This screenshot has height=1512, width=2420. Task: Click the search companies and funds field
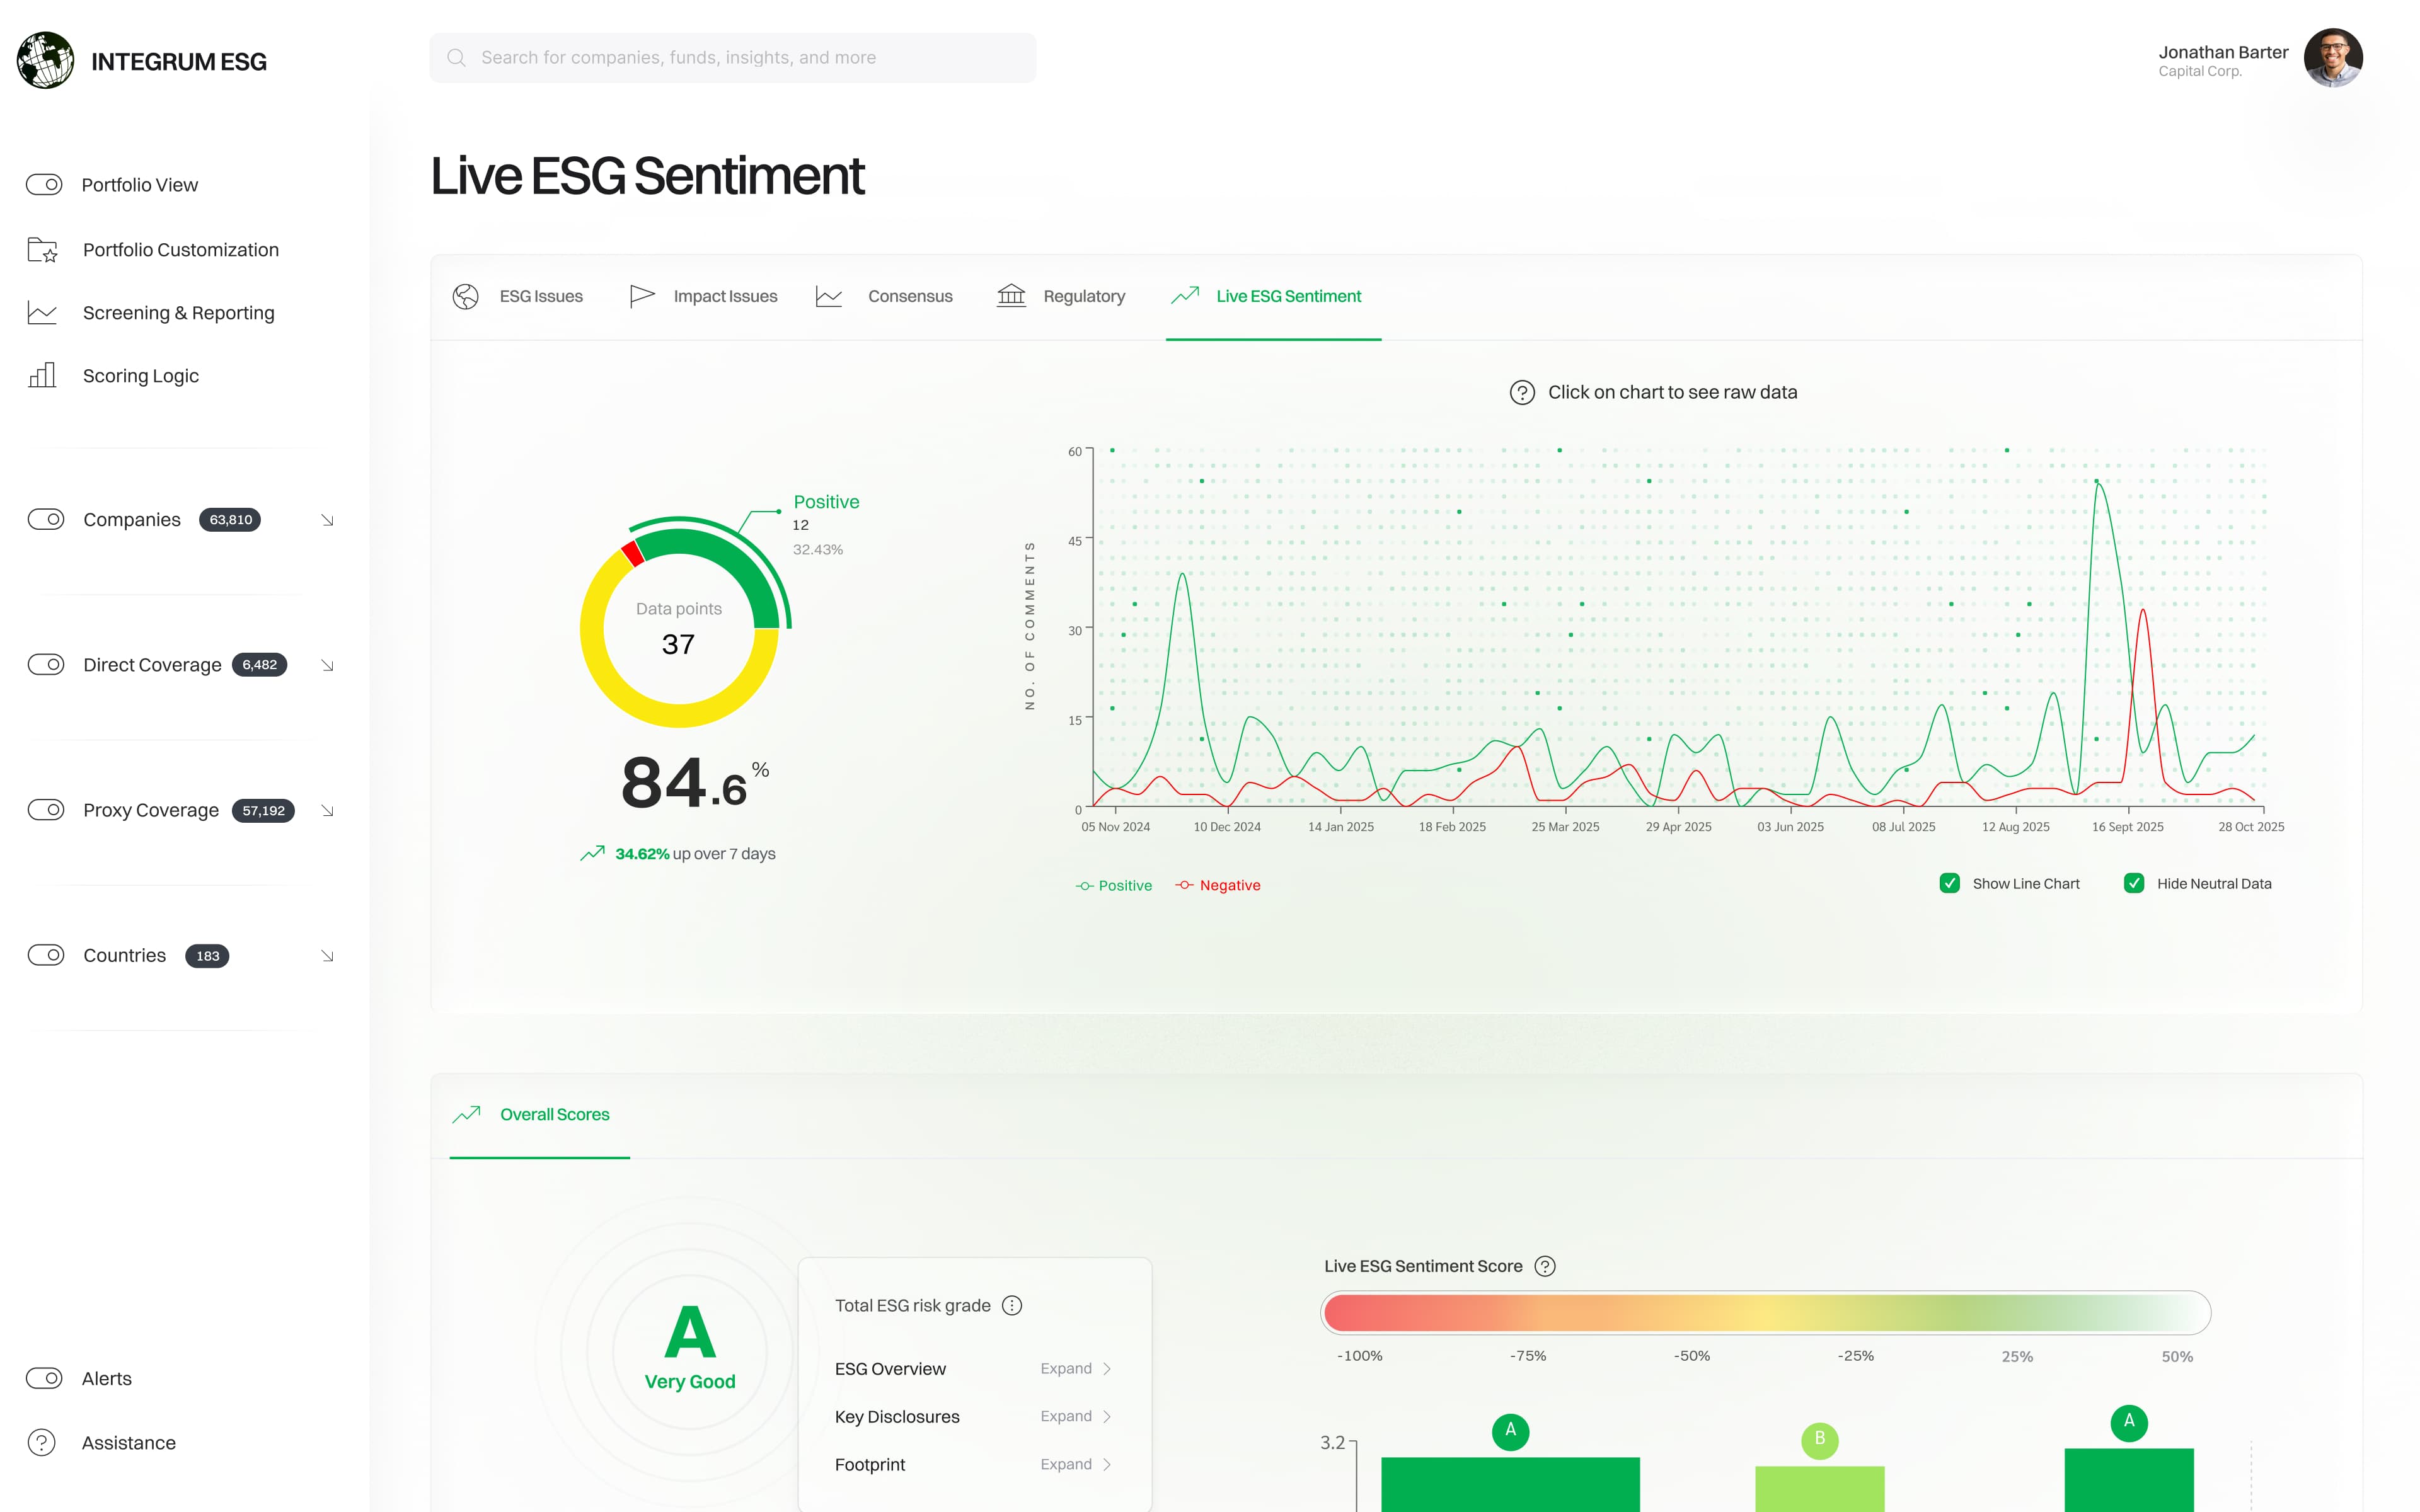pyautogui.click(x=732, y=58)
